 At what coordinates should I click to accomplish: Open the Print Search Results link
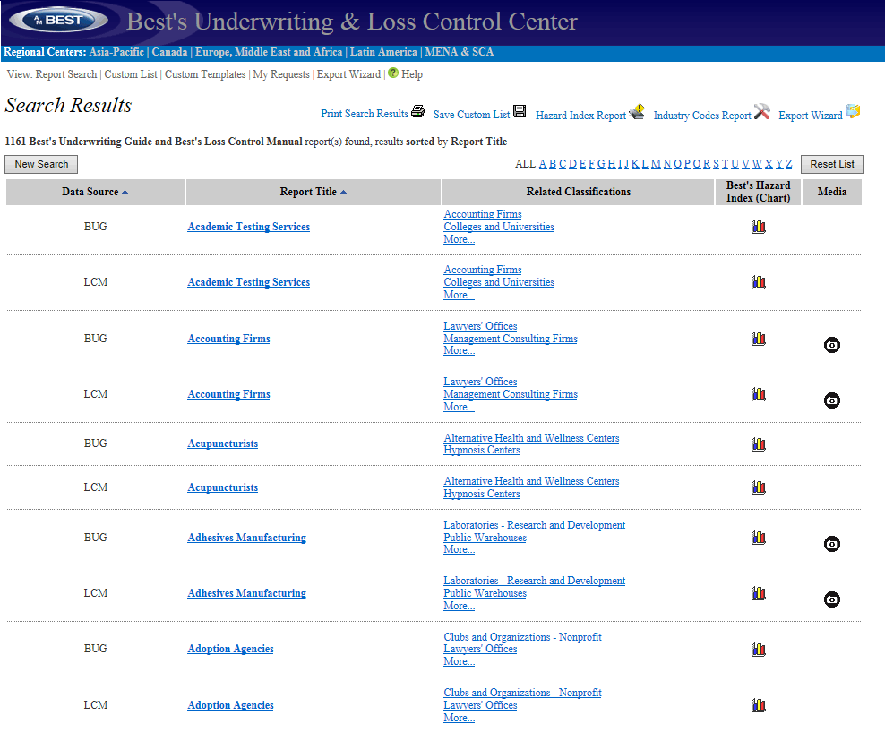pos(365,114)
